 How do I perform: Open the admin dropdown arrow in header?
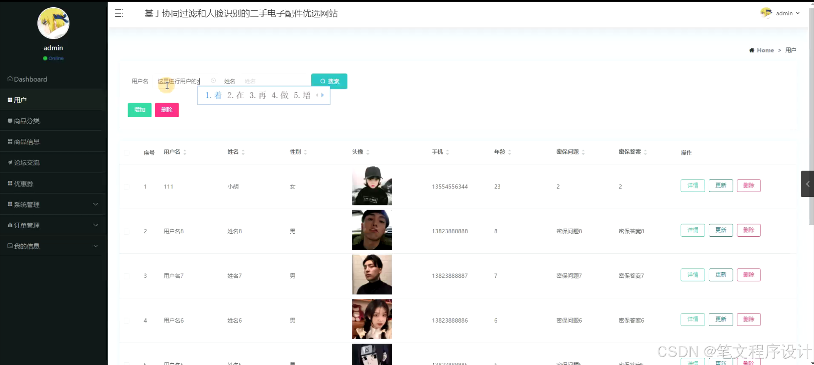point(798,13)
